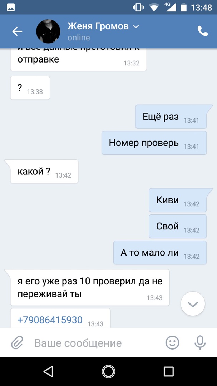217x386 pixels.
Task: Tap the back arrow to leave the chat
Action: coord(17,31)
